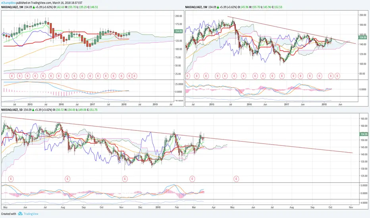Click the 2019 label on the monthly time axis
This screenshot has height=218, width=370.
pos(155,104)
